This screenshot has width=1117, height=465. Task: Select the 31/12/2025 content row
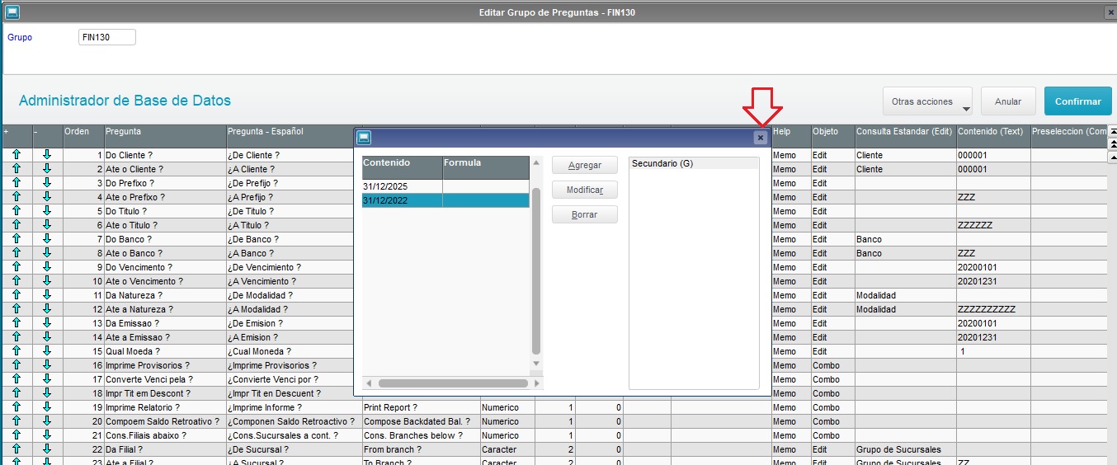coord(445,186)
